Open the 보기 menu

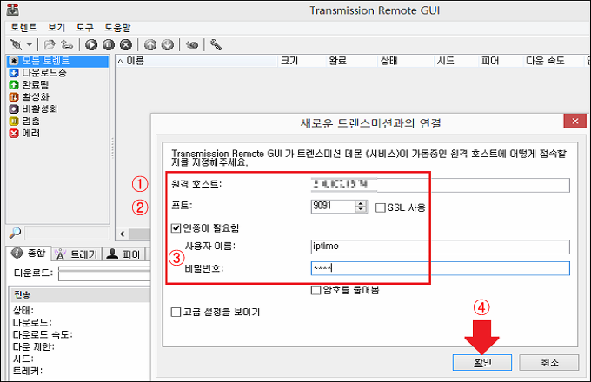coord(56,28)
